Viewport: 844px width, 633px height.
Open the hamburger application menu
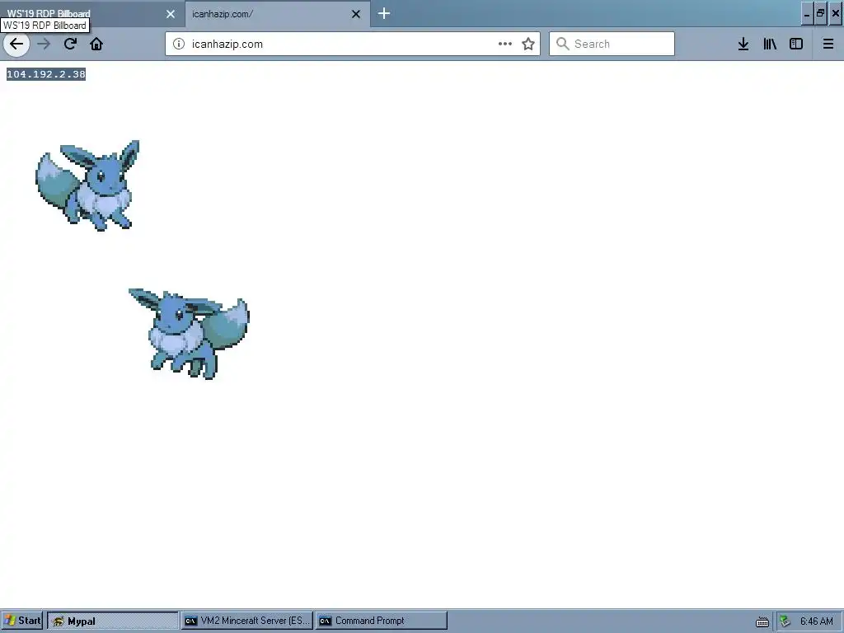[828, 45]
